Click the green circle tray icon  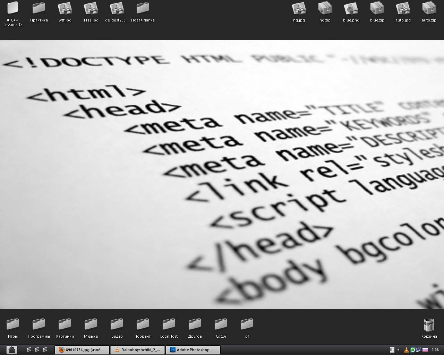coord(413,350)
